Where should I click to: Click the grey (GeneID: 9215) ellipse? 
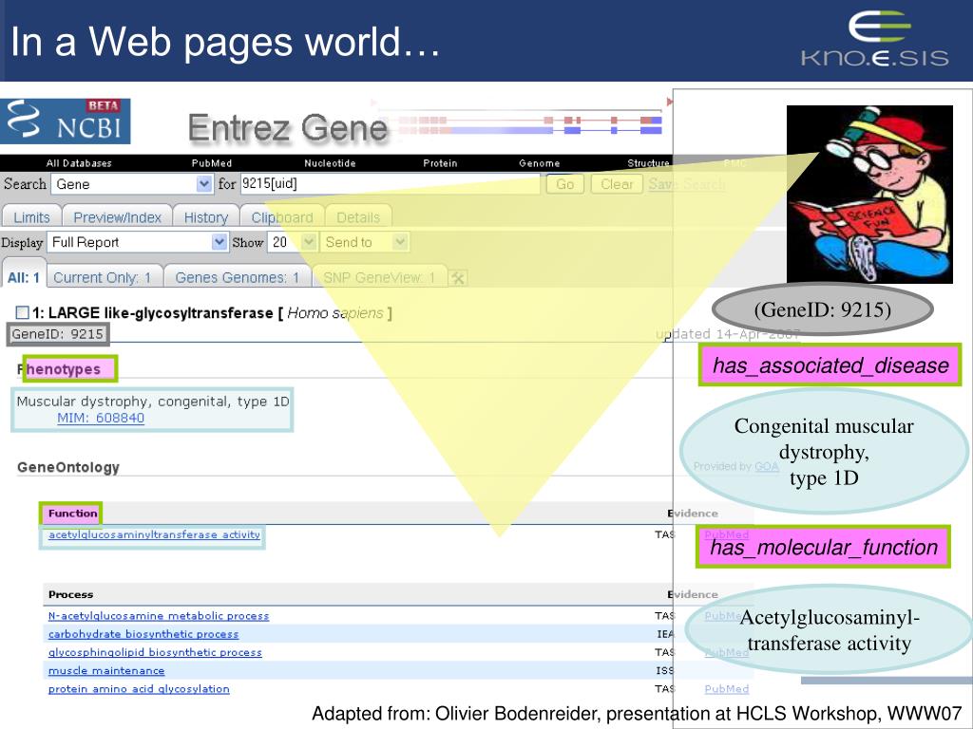(x=823, y=309)
